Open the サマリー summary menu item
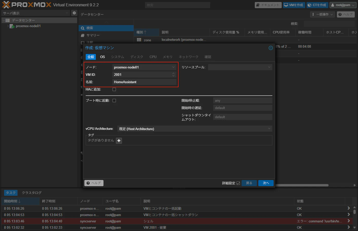The image size is (358, 231). pyautogui.click(x=106, y=35)
